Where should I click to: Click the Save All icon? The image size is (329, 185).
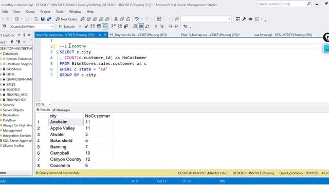tap(49, 19)
